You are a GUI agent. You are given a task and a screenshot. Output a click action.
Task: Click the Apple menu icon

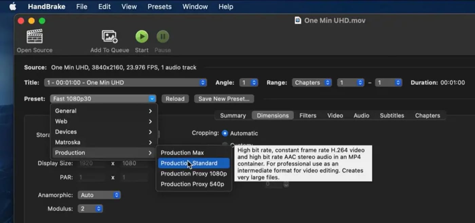click(13, 6)
